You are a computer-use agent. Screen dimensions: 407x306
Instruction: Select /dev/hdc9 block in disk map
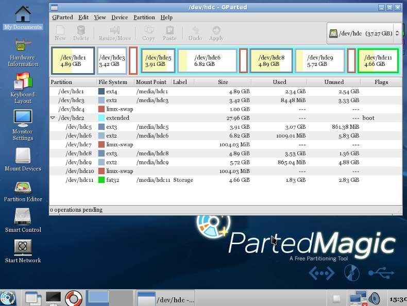[320, 60]
